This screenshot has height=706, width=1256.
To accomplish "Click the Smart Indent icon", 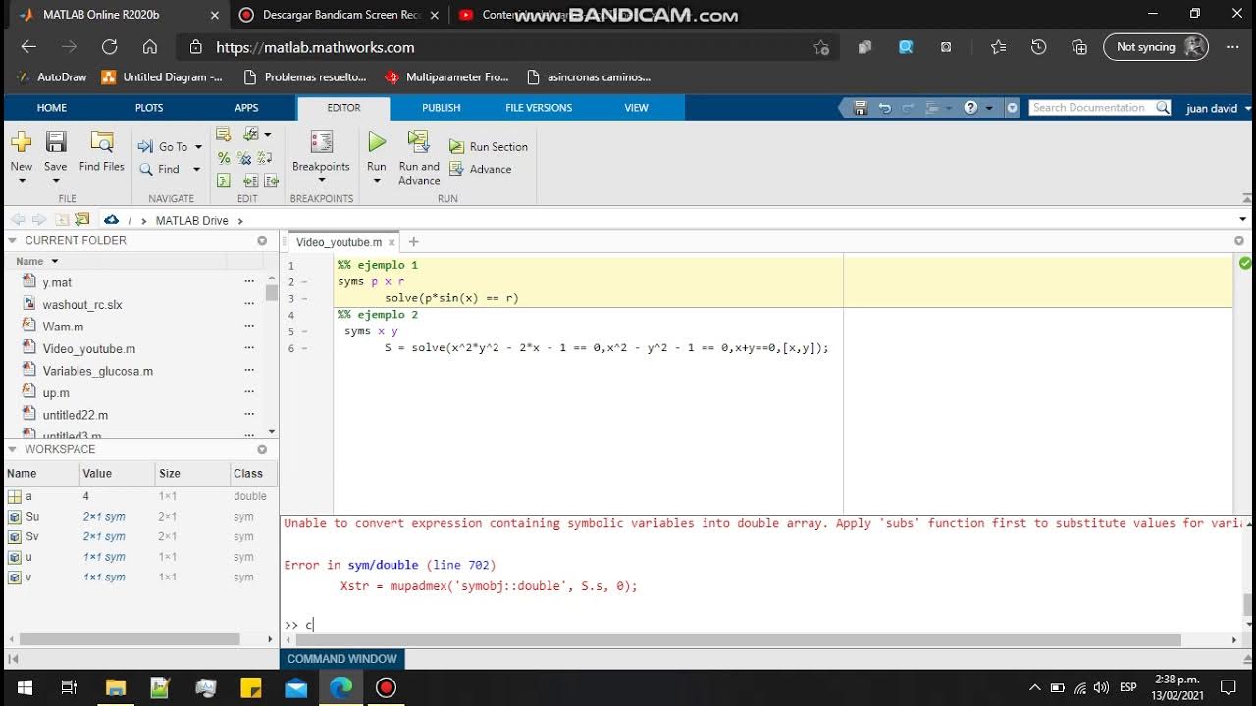I will pyautogui.click(x=224, y=180).
